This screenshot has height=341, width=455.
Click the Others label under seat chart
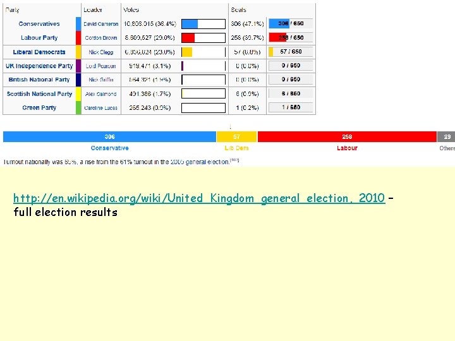point(447,148)
